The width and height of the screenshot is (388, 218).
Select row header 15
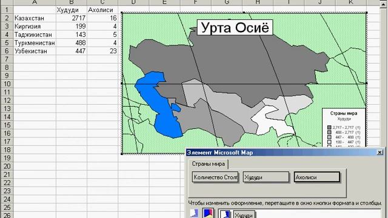tap(7, 125)
